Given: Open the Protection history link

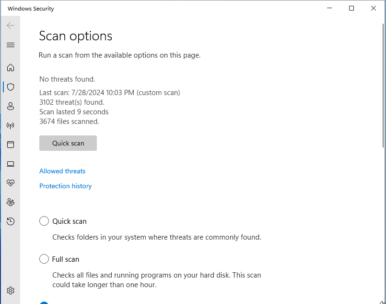Looking at the screenshot, I should (66, 186).
